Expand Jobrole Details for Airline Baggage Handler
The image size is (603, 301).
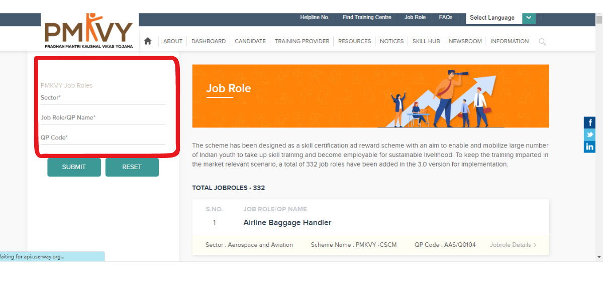coord(513,245)
